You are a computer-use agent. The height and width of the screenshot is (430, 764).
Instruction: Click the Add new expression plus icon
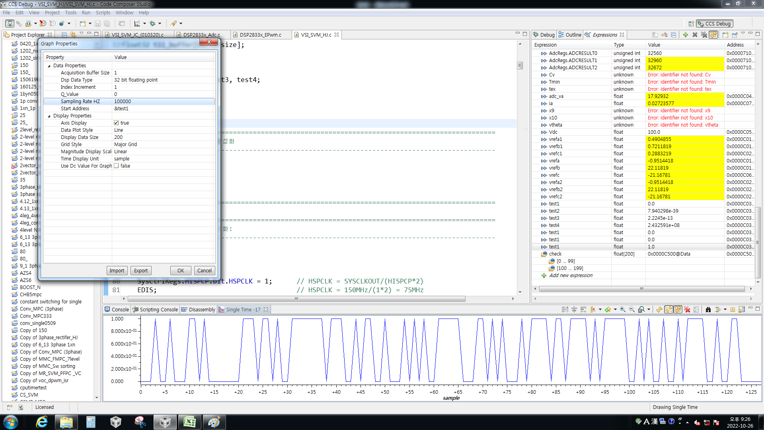click(x=685, y=35)
